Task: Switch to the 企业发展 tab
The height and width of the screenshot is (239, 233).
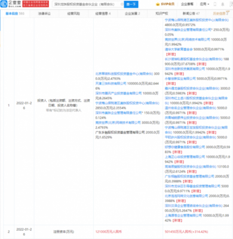Action: (132, 14)
